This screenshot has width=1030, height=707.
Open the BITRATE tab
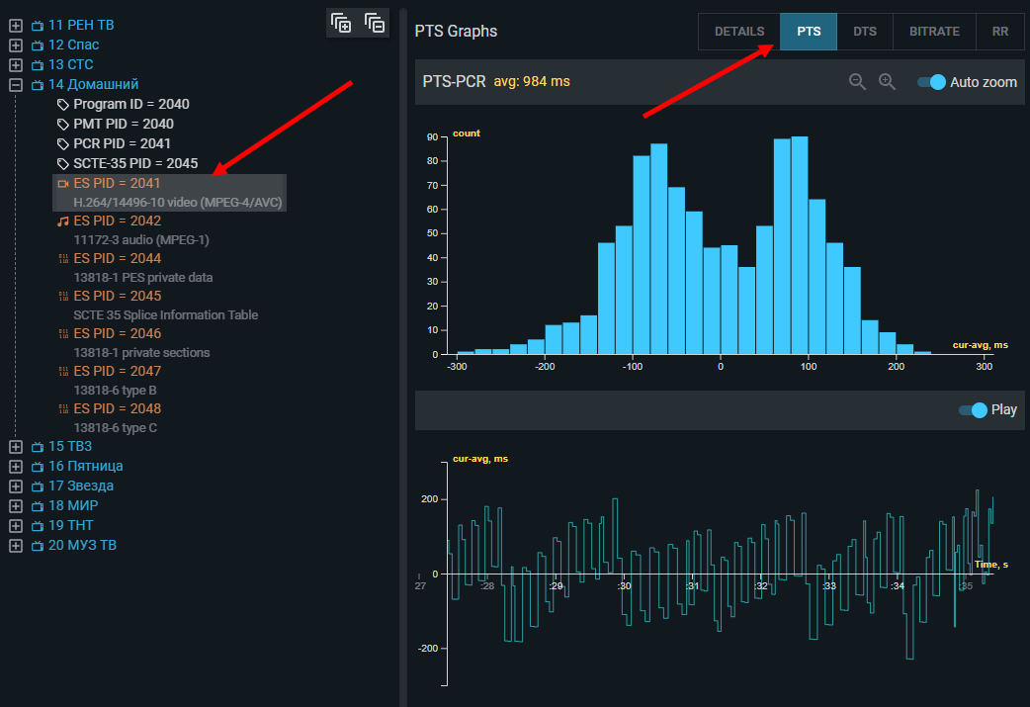point(934,32)
